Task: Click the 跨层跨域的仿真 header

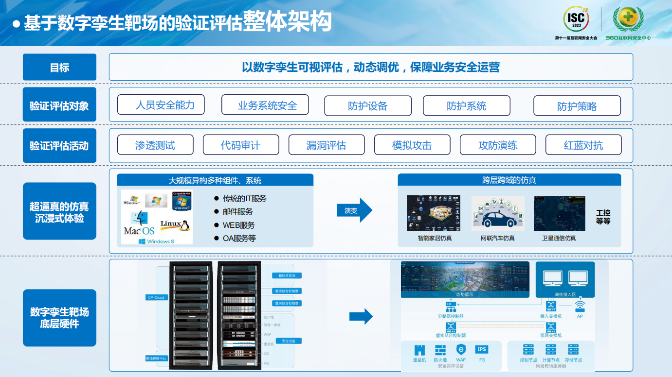Action: 509,180
